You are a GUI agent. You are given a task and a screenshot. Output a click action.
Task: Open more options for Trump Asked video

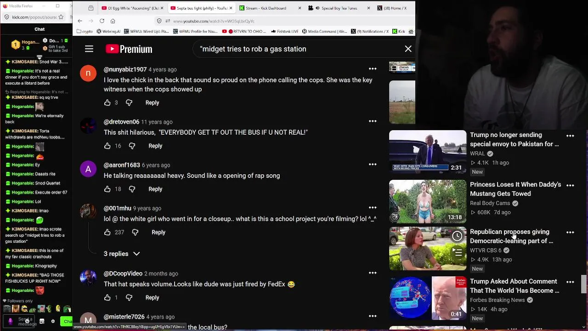(570, 282)
